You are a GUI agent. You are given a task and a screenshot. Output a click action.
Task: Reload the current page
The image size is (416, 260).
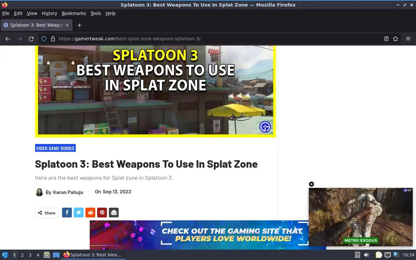coord(31,39)
